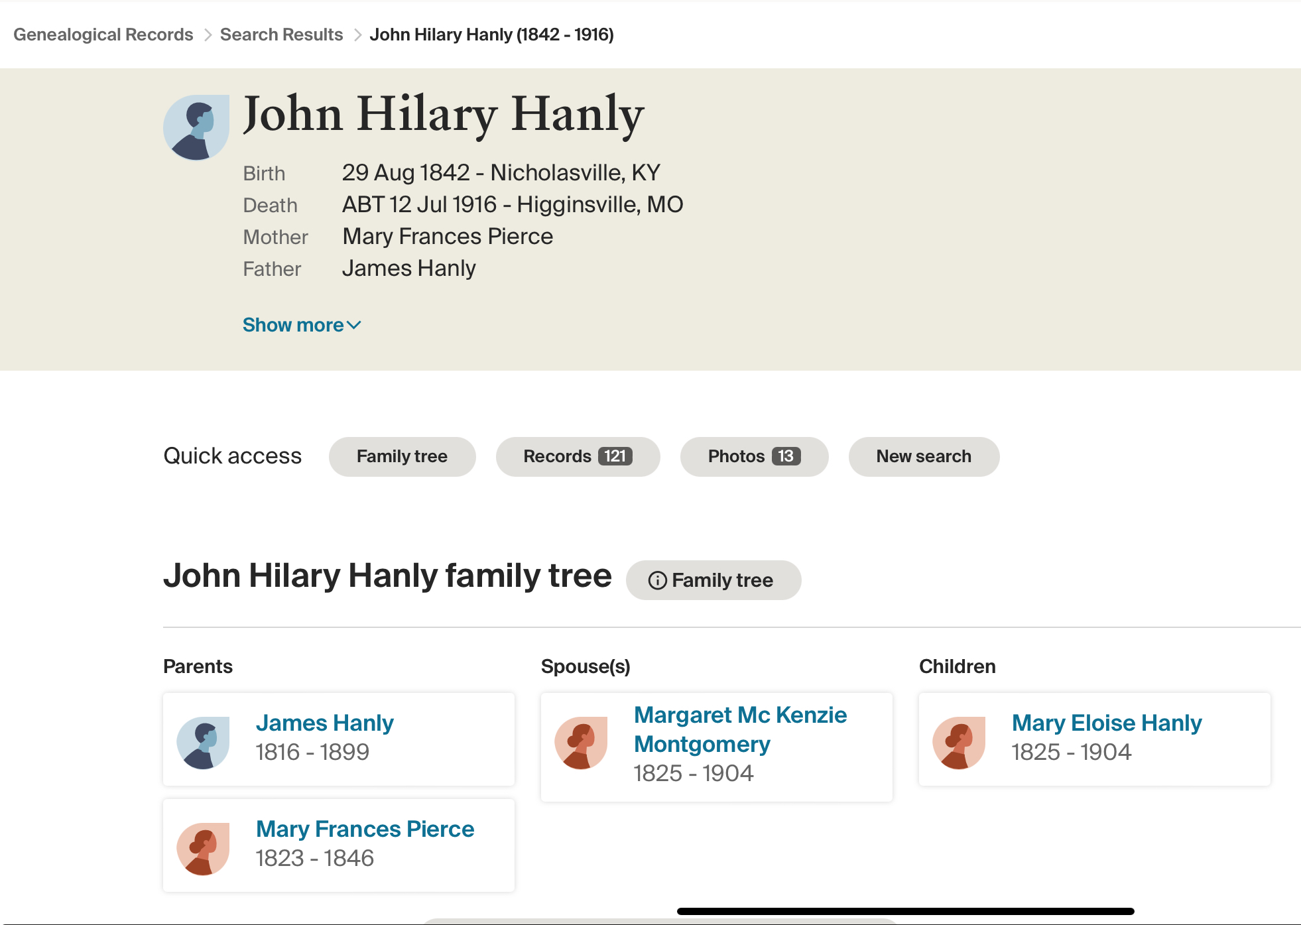Open James Hanly's profile link
1301x925 pixels.
pyautogui.click(x=325, y=723)
